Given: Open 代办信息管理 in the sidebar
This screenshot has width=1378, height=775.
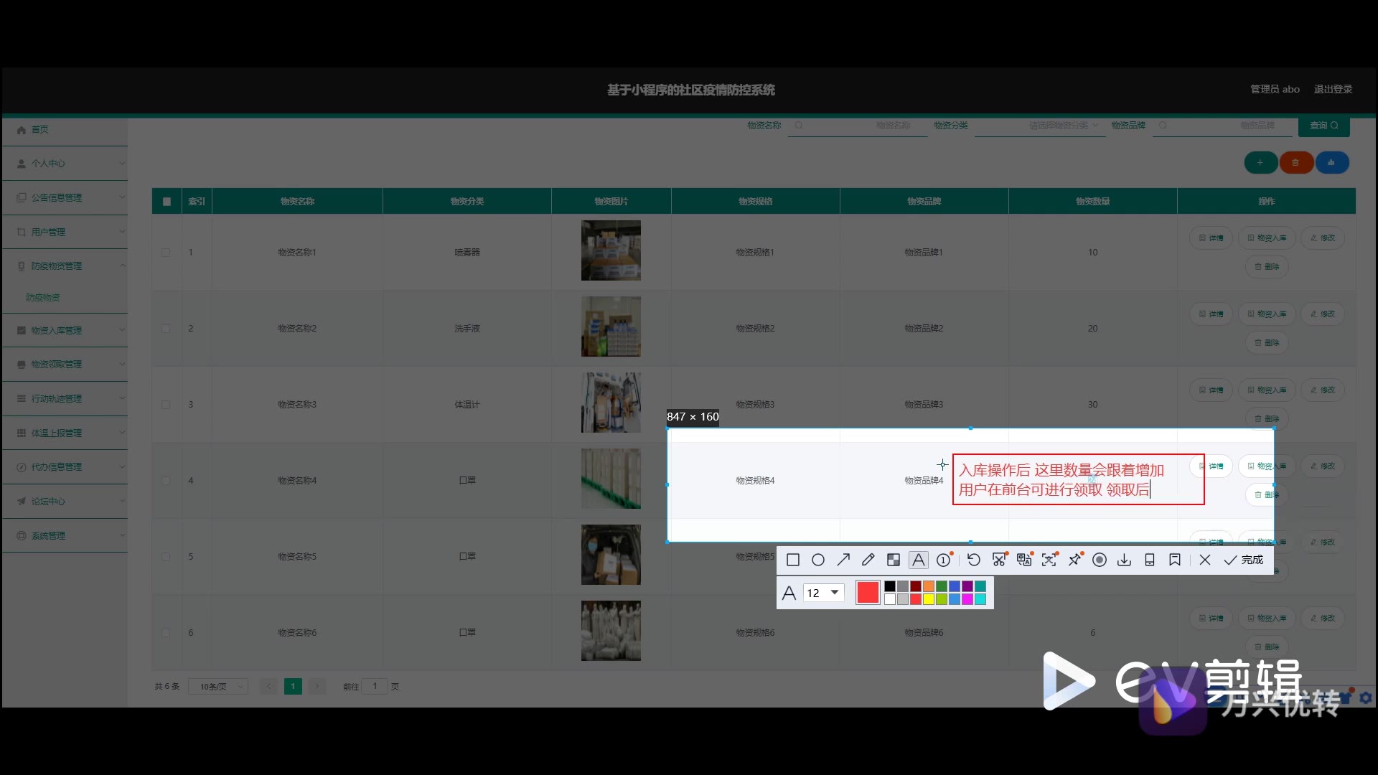Looking at the screenshot, I should (65, 467).
